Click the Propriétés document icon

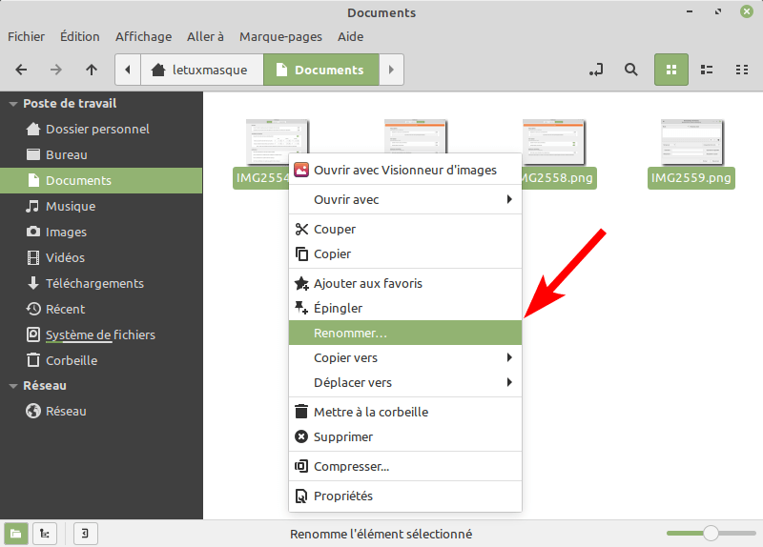point(301,496)
